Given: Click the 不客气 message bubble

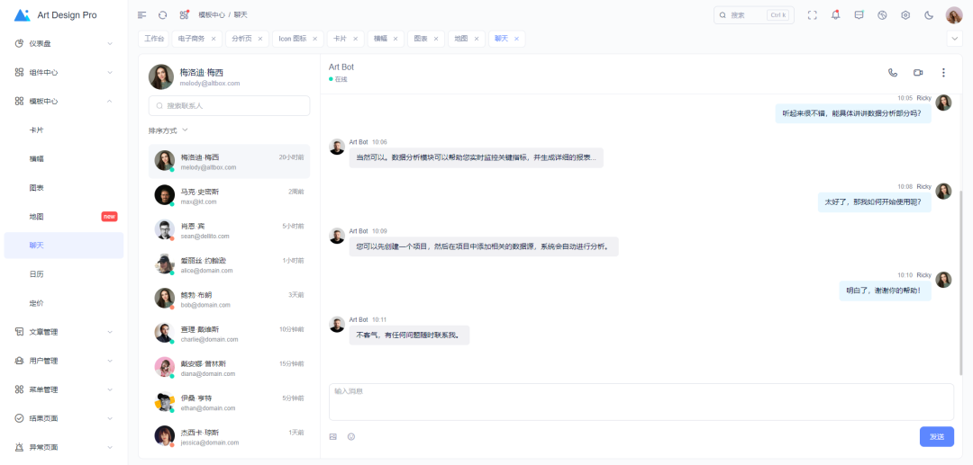Looking at the screenshot, I should point(409,335).
